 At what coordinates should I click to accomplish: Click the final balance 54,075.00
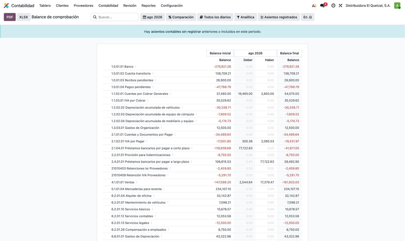[x=292, y=94]
